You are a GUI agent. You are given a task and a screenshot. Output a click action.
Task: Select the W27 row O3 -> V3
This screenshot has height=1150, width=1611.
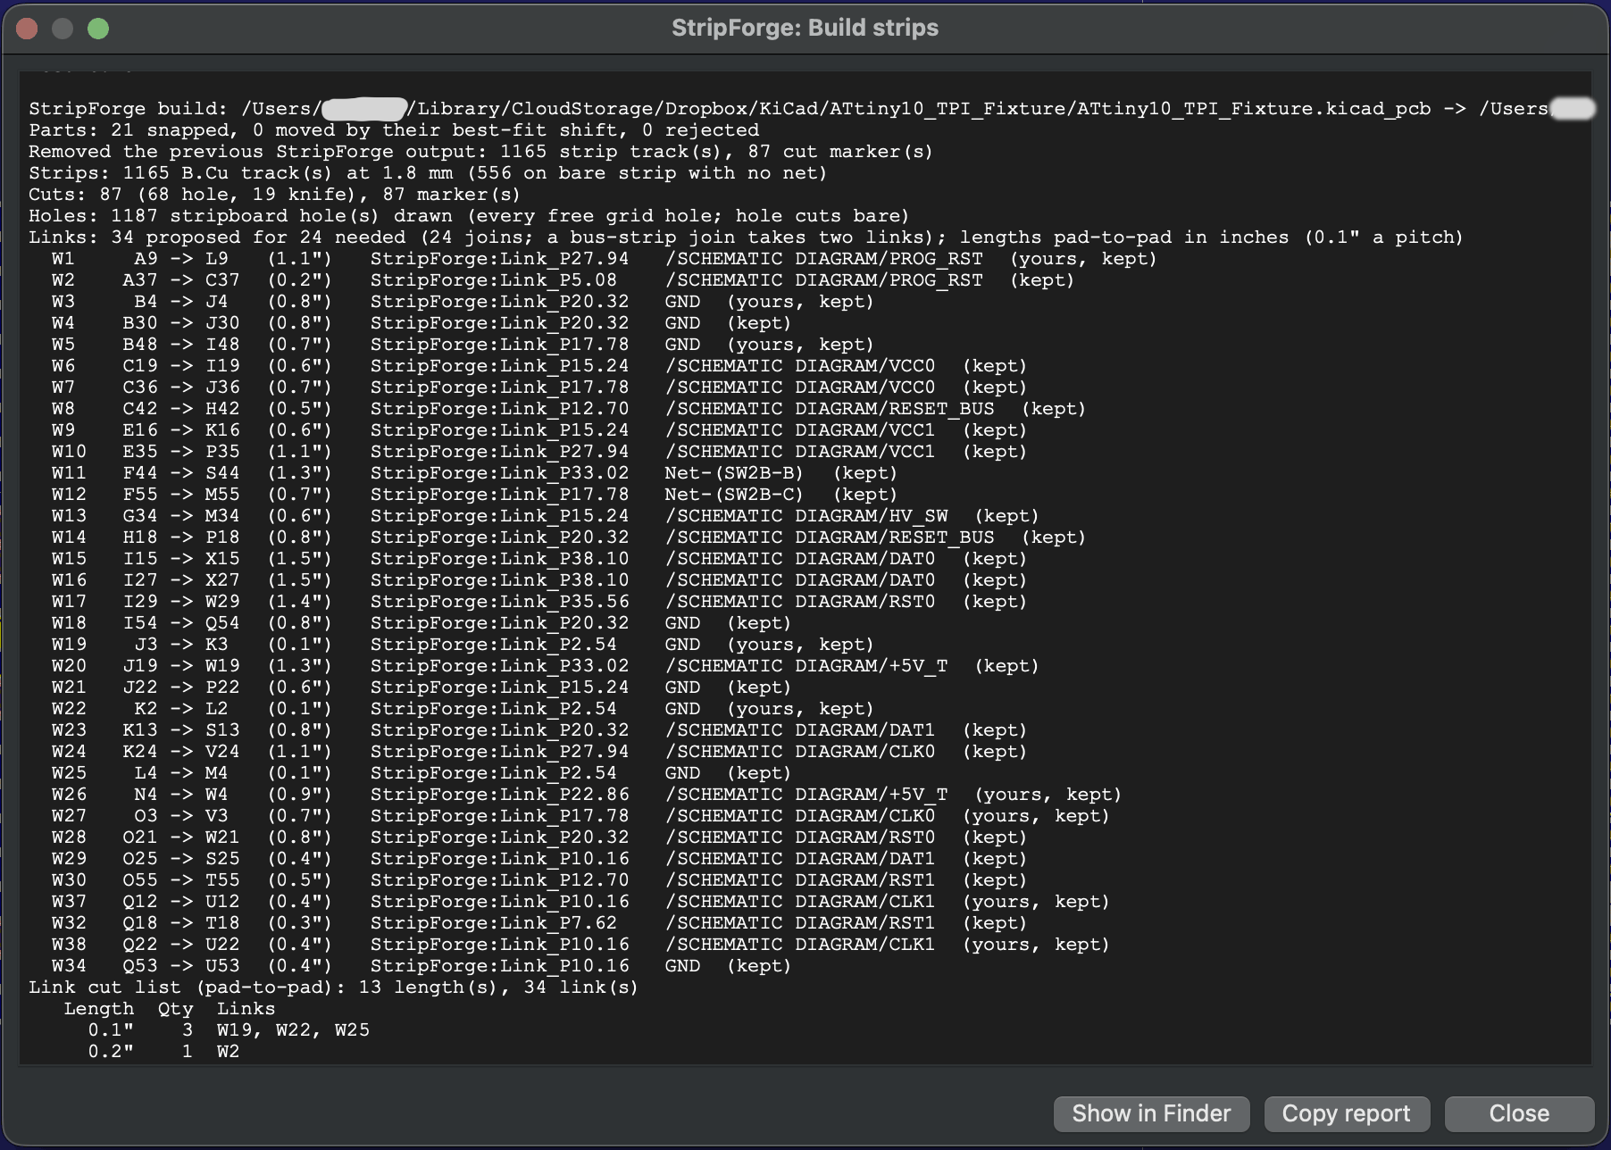(580, 816)
